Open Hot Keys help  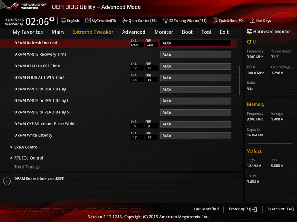point(263,21)
